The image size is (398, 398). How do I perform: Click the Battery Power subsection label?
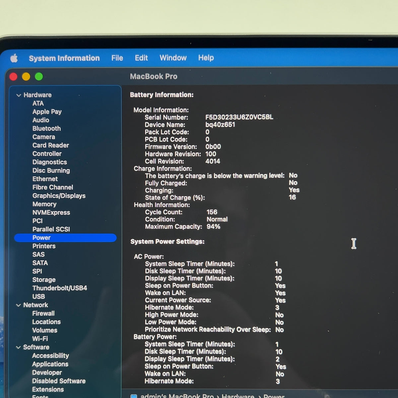(x=155, y=337)
